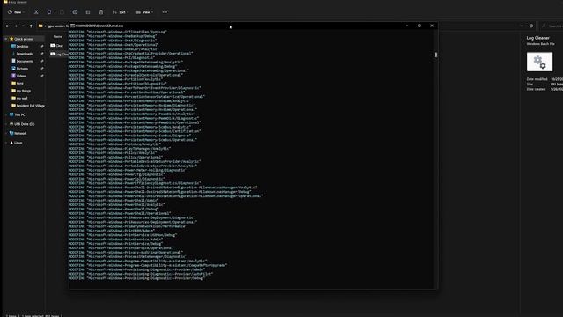Click the Paste icon in Explorer toolbar

click(x=62, y=12)
